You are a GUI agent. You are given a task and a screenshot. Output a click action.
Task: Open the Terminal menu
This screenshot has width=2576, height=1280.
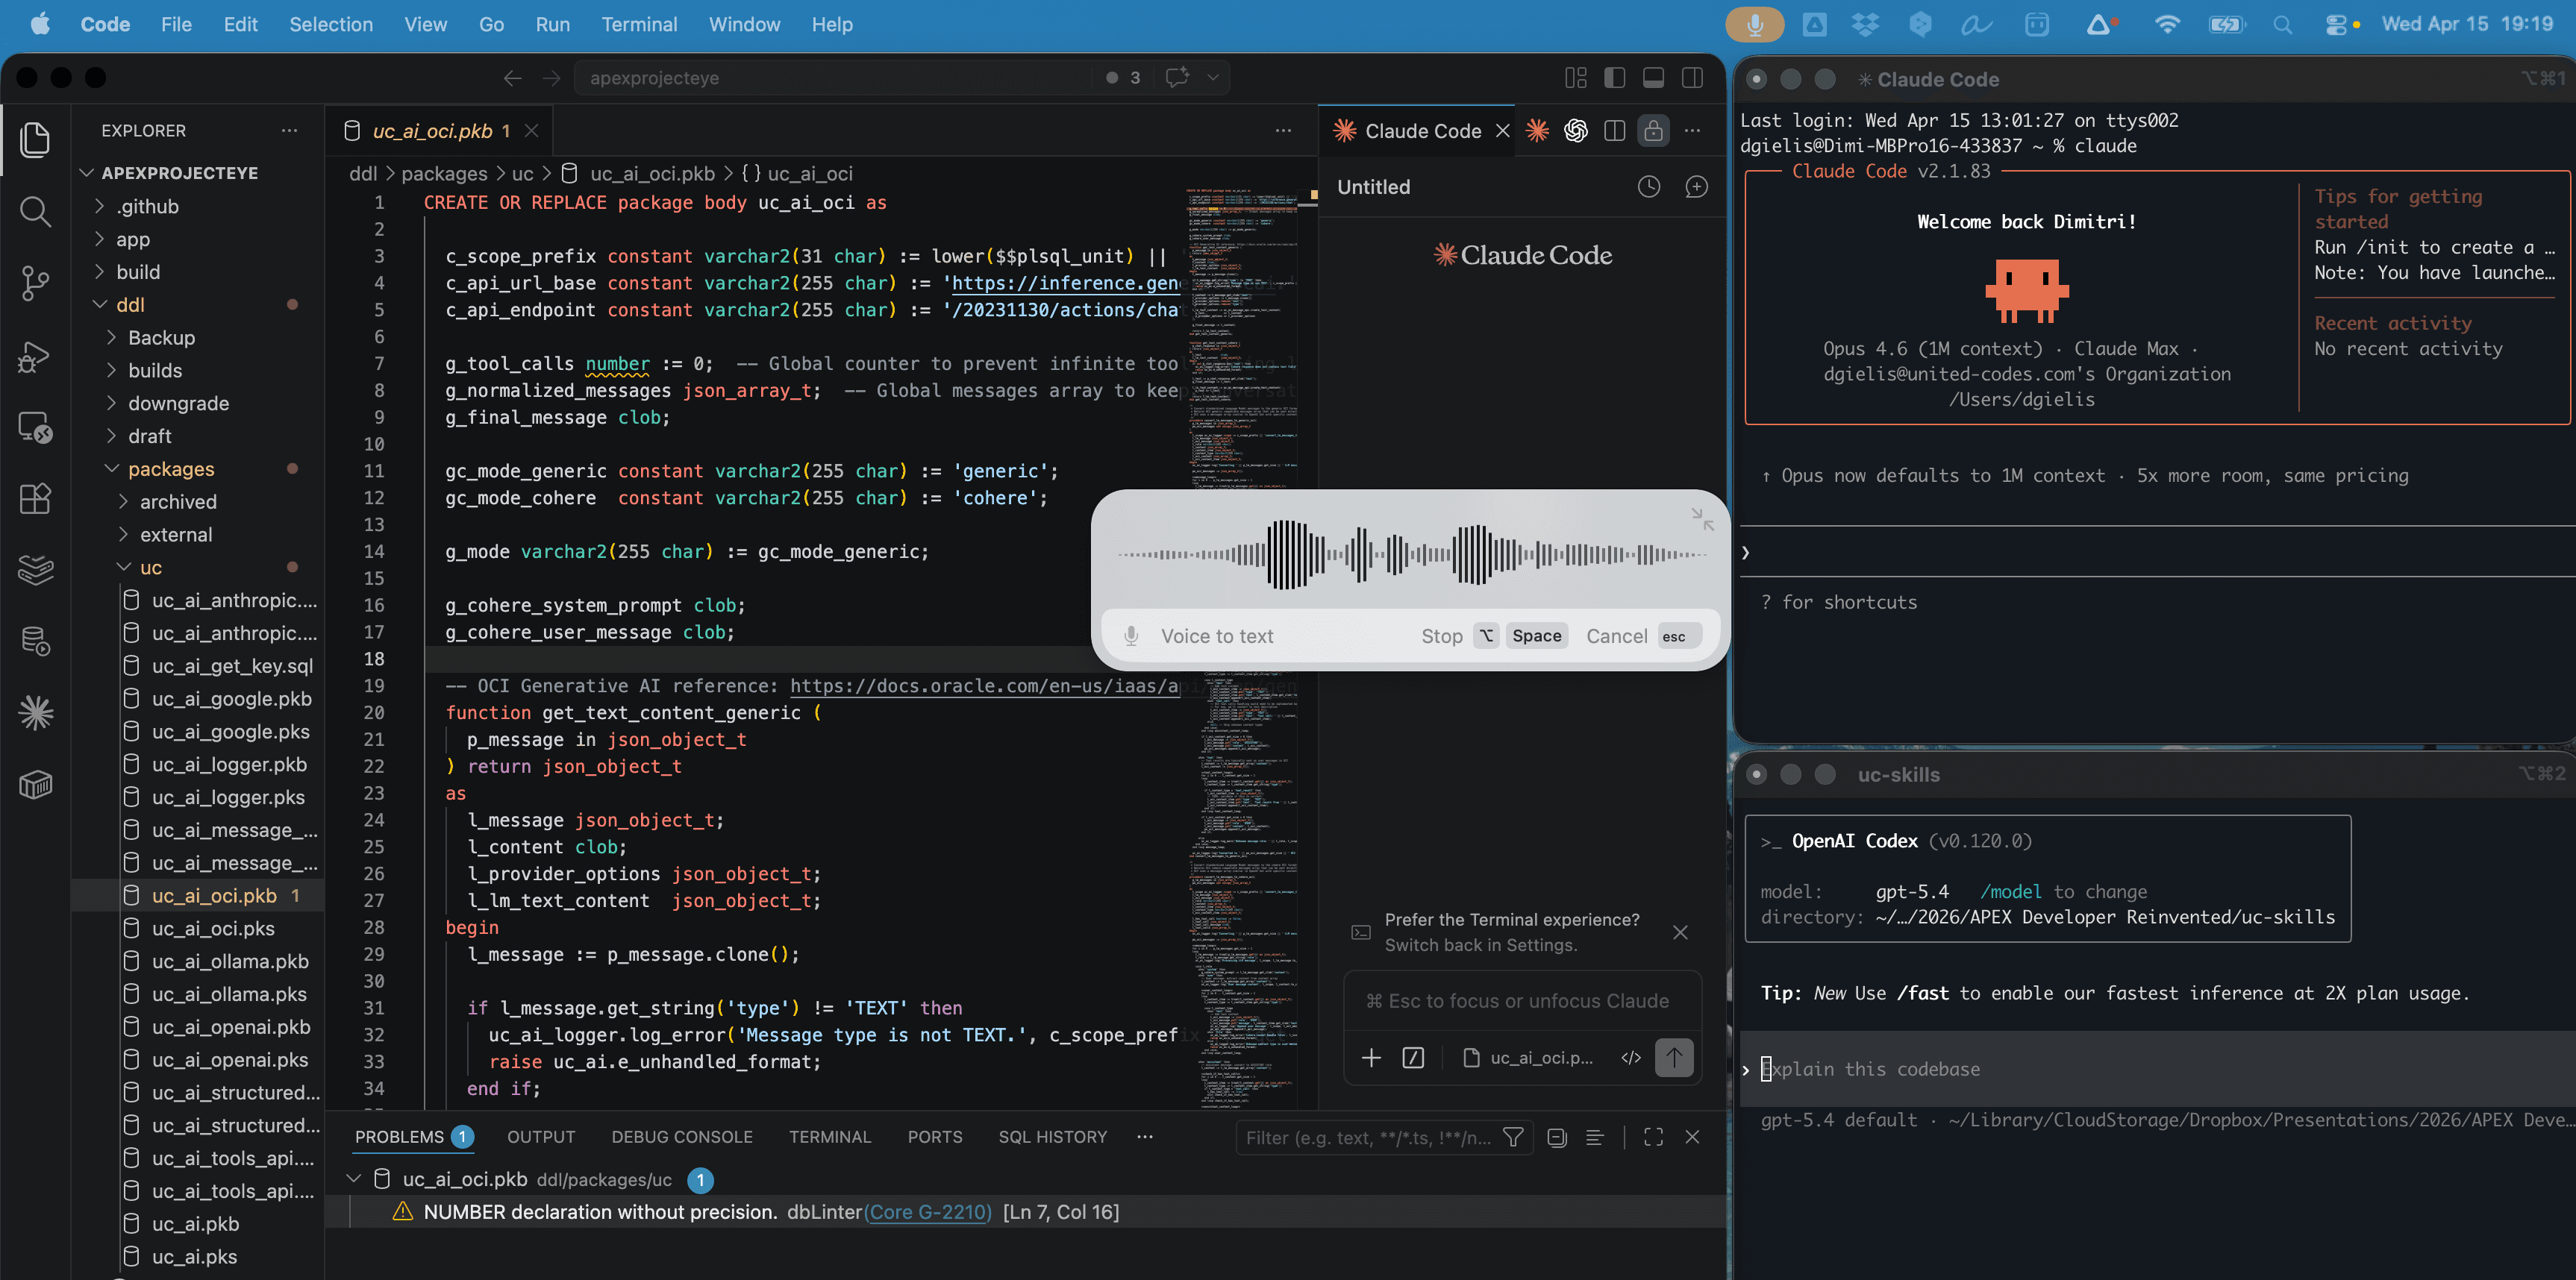click(x=640, y=24)
